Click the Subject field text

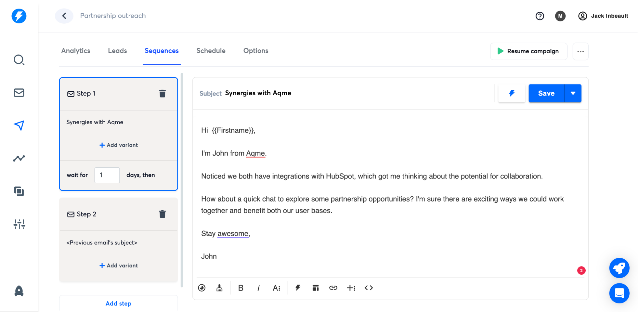point(258,93)
